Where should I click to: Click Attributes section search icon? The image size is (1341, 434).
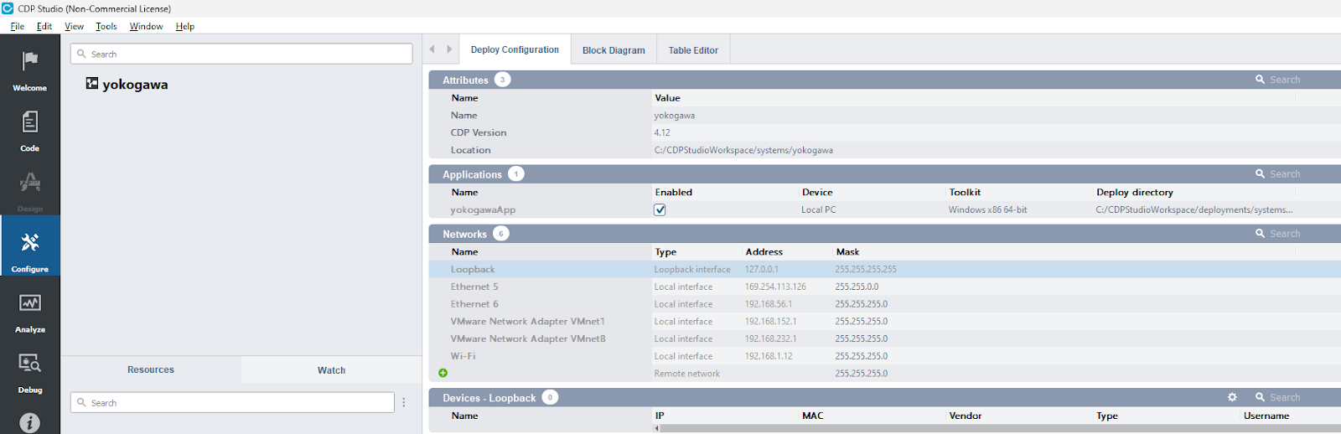click(1260, 80)
